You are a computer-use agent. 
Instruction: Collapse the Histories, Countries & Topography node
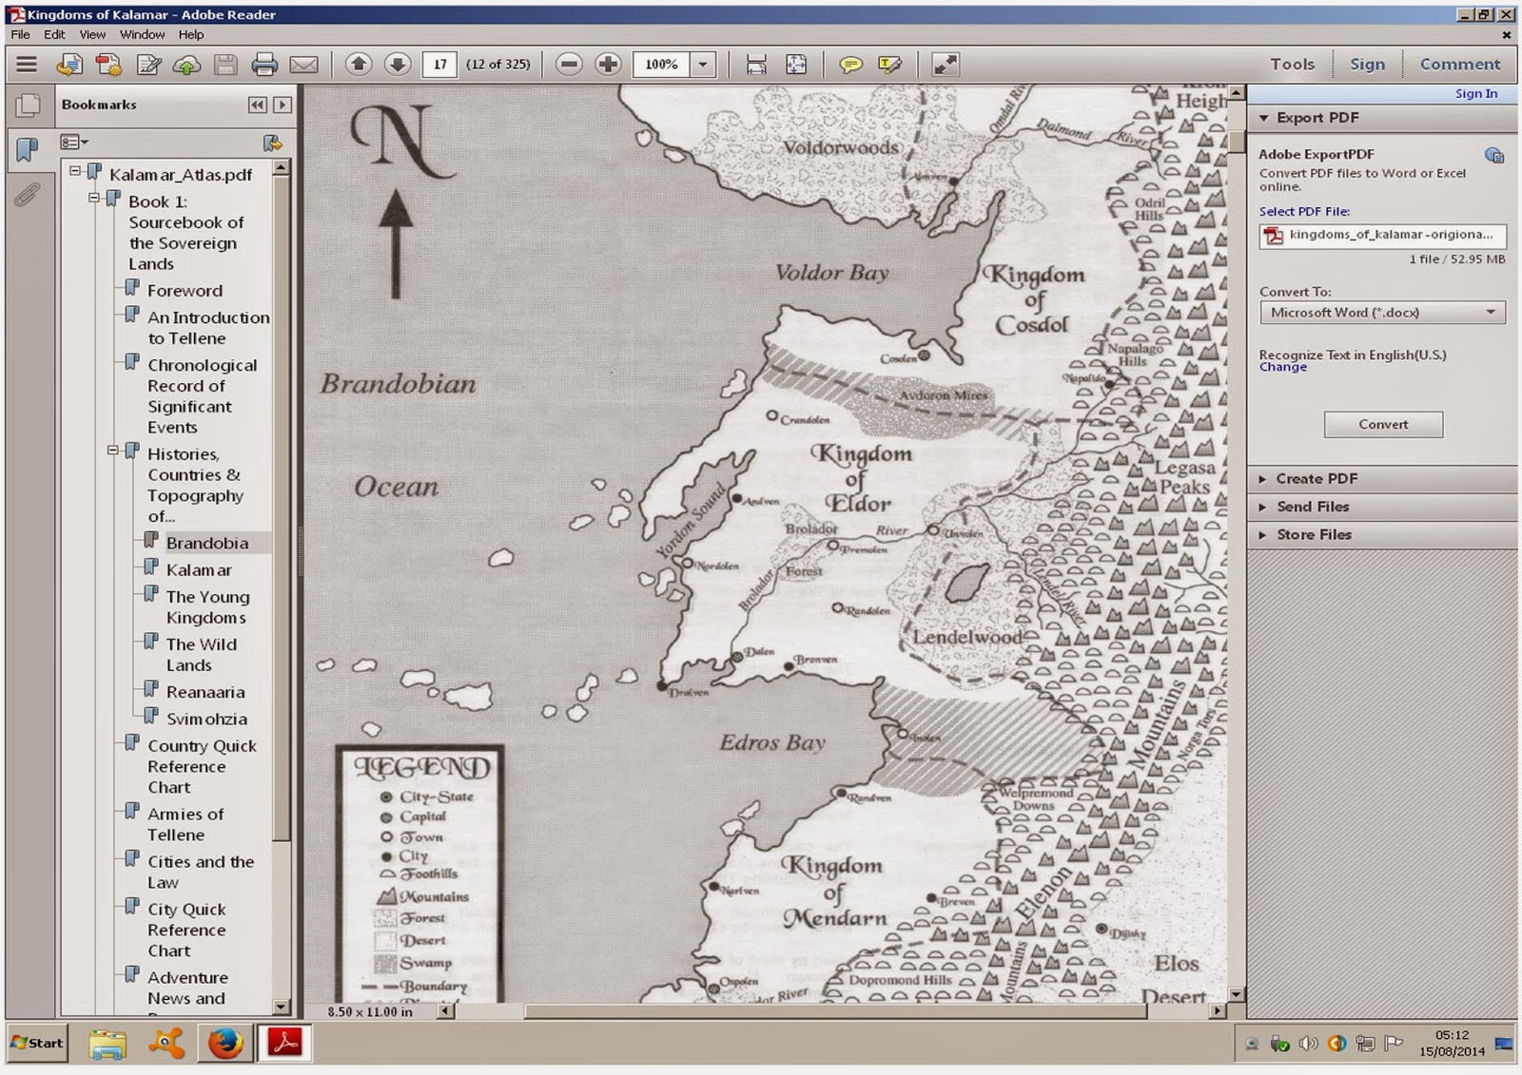click(x=113, y=451)
